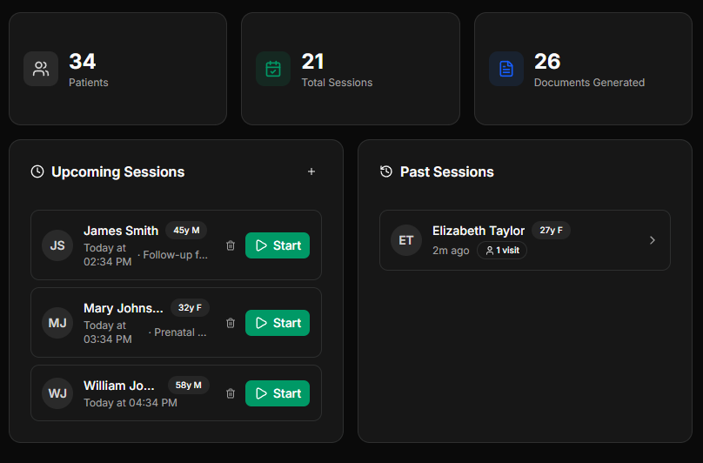Start William's 04:34 PM session

pos(277,393)
